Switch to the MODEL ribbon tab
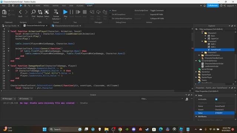This screenshot has height=133, width=237. click(46, 6)
